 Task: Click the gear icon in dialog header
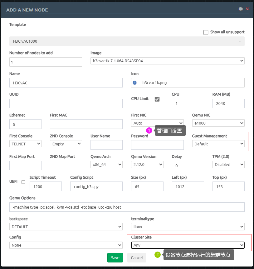pos(241,9)
